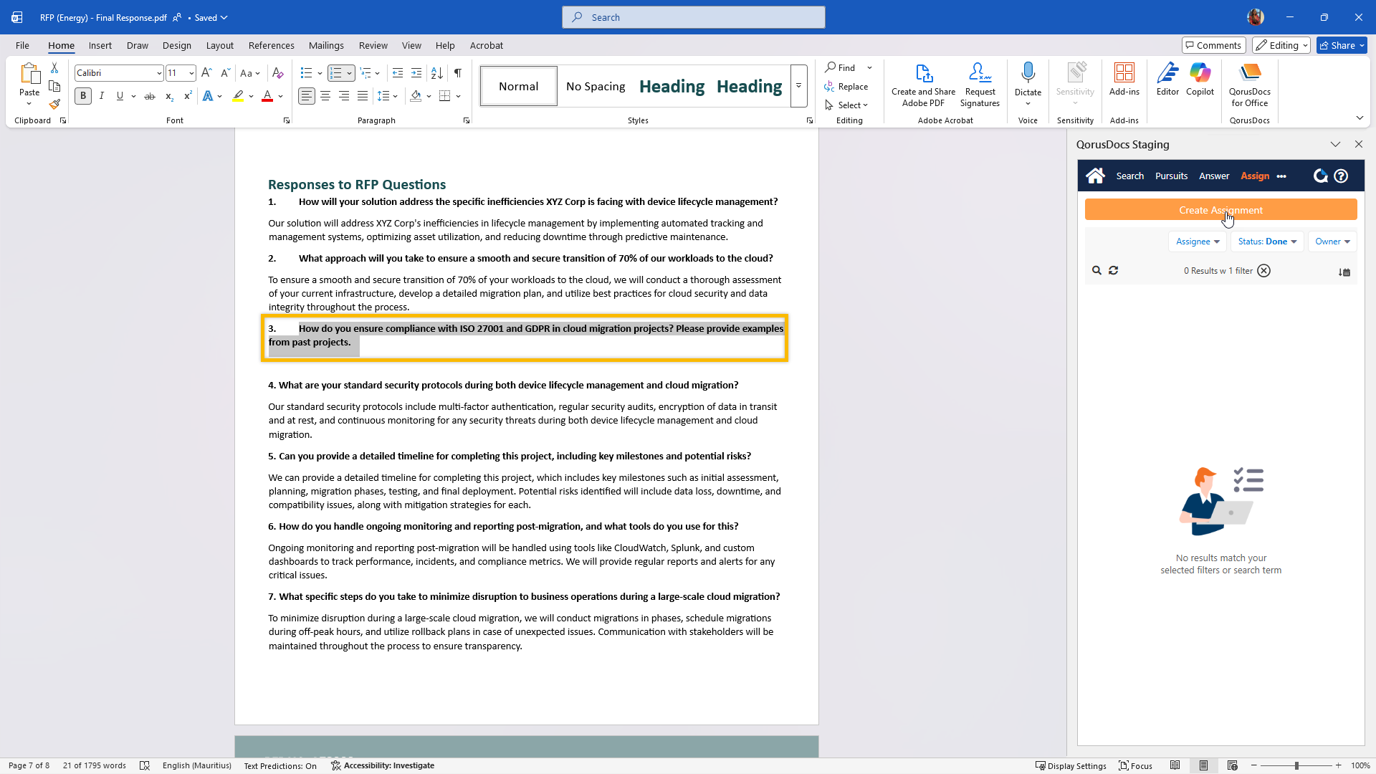Image resolution: width=1376 pixels, height=774 pixels.
Task: Click the Format Painter icon
Action: 54,104
